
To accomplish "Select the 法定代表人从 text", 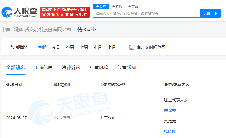I will 176,100.
